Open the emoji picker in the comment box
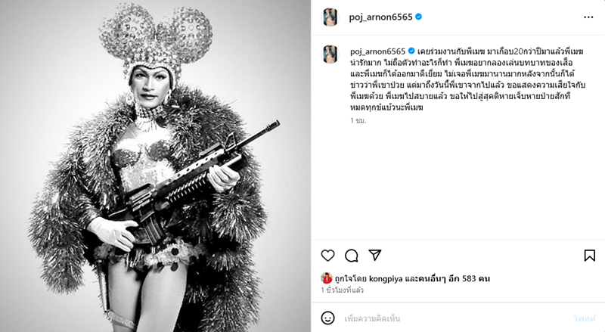This screenshot has height=332, width=605. click(x=328, y=318)
